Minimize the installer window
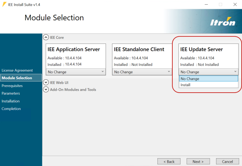 tap(206, 5)
